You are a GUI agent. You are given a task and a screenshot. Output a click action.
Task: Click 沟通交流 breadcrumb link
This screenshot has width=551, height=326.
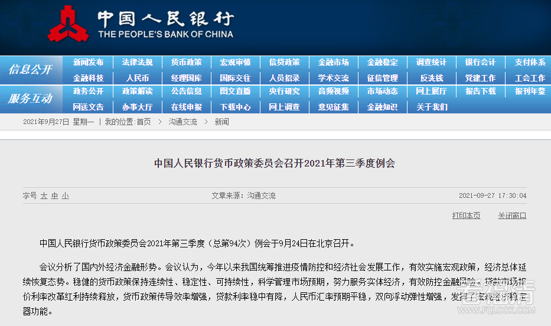point(182,122)
